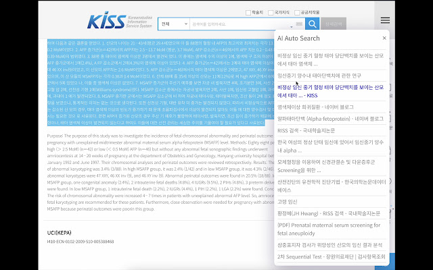This screenshot has height=270, width=433.
Task: Click the blue magnifier search button
Action: pos(312,24)
